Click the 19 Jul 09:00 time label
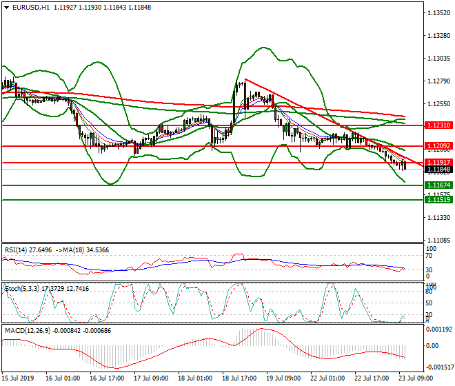The height and width of the screenshot is (386, 455). 283,378
